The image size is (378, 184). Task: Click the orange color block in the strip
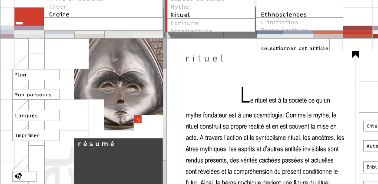(328, 32)
